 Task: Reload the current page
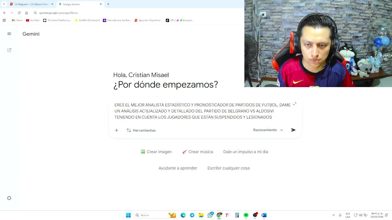click(x=19, y=13)
